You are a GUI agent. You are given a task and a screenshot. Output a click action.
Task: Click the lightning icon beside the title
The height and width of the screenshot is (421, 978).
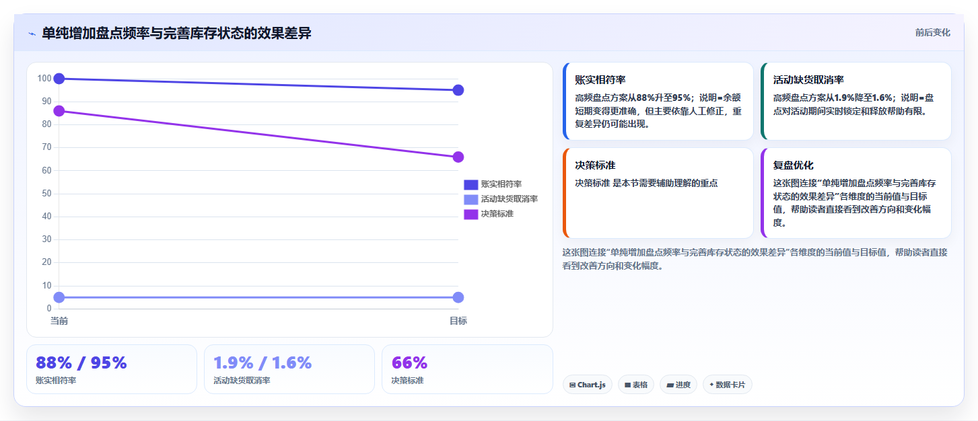[x=32, y=34]
